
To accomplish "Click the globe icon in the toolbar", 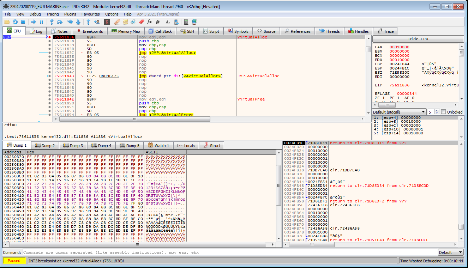I will coord(194,22).
